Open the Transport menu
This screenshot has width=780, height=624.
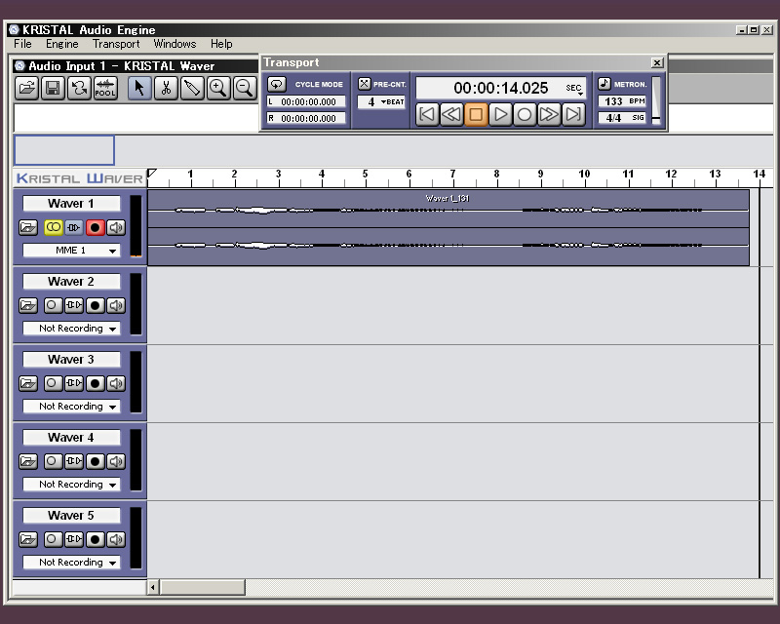point(116,44)
